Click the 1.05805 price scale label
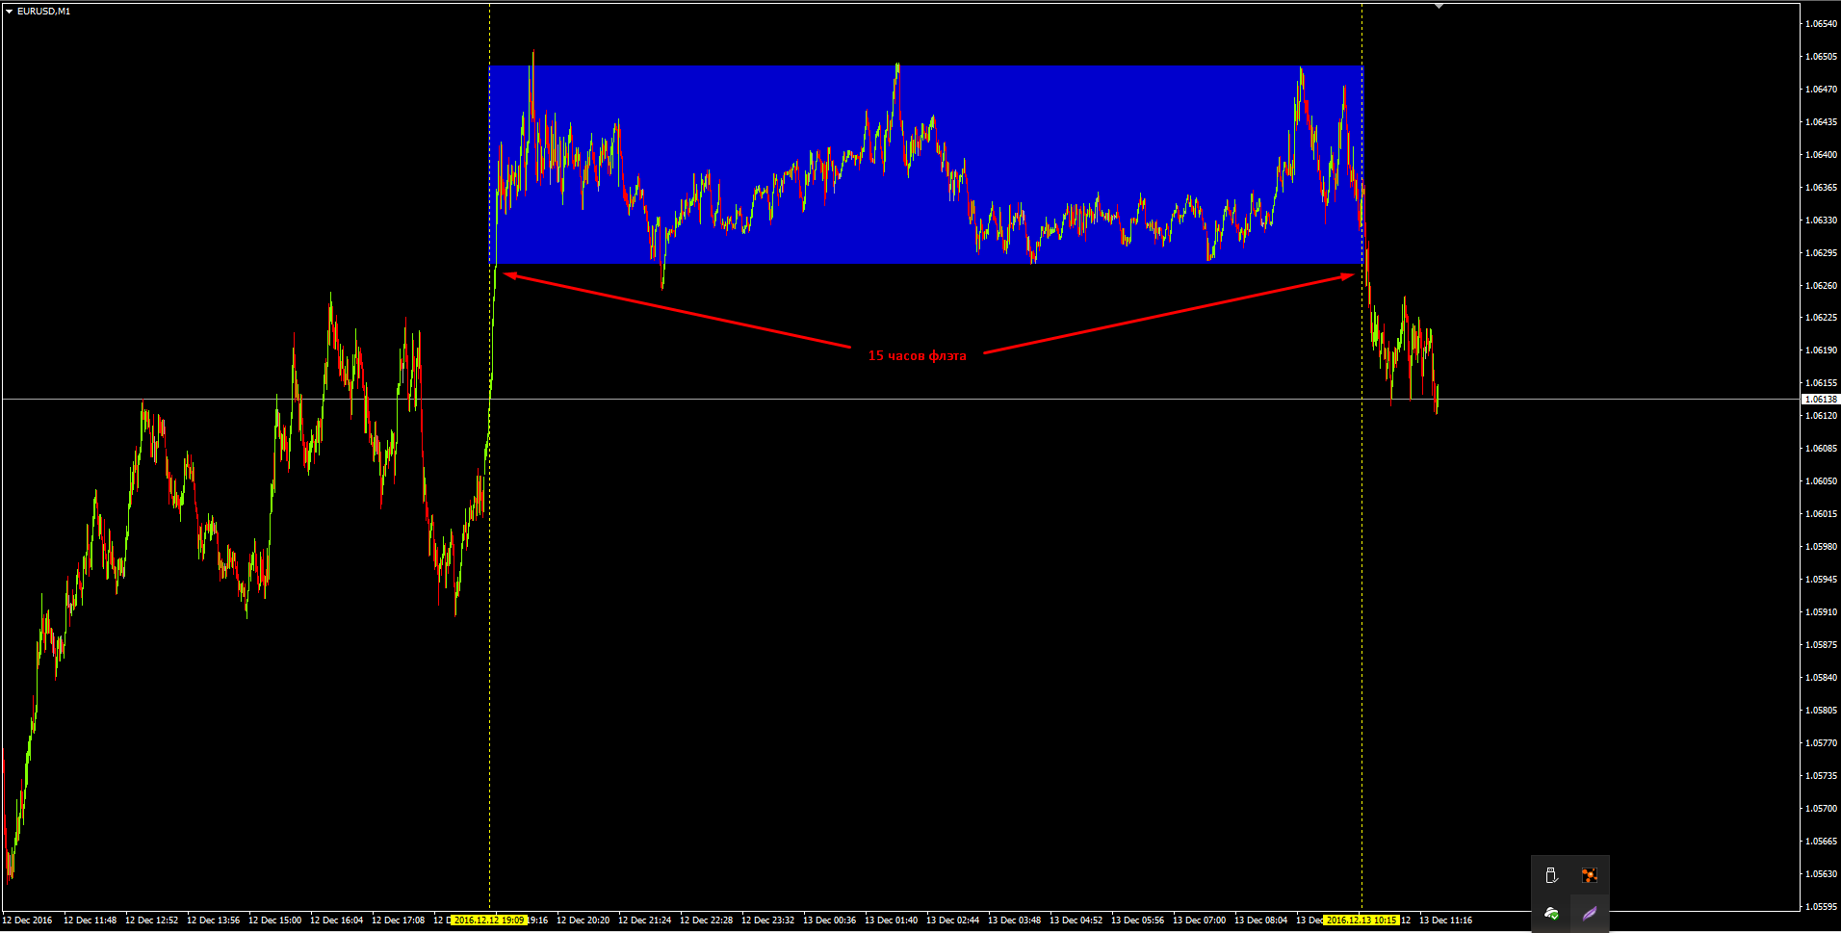 pyautogui.click(x=1821, y=711)
